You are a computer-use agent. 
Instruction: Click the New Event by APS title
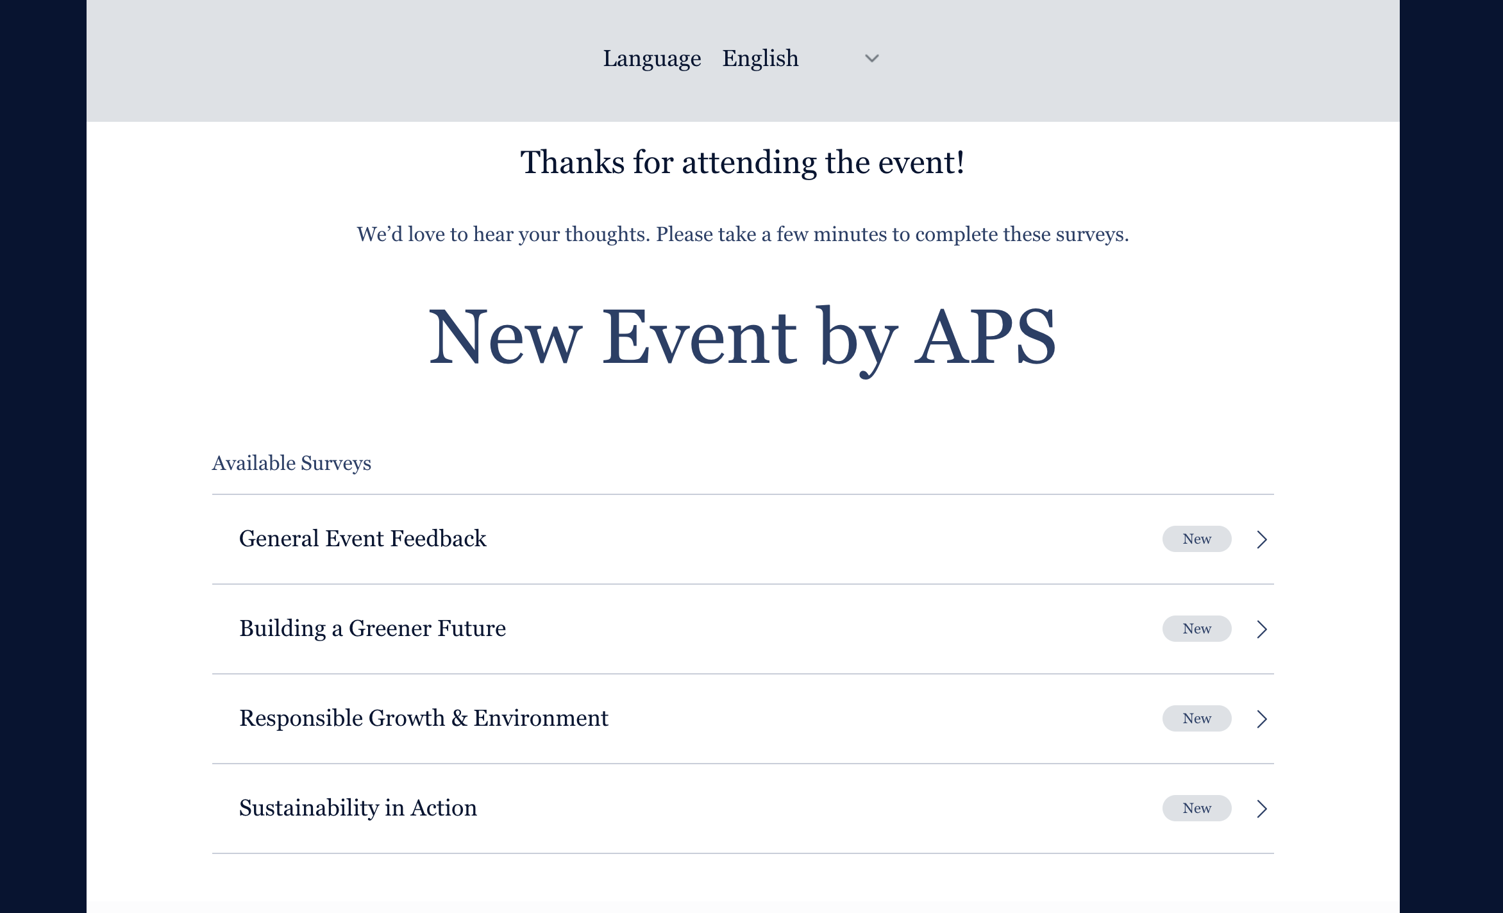click(743, 337)
